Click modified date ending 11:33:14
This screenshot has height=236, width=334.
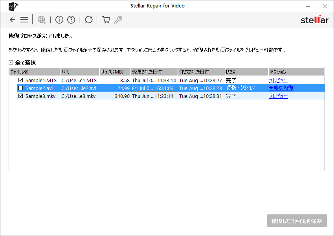[x=154, y=80]
